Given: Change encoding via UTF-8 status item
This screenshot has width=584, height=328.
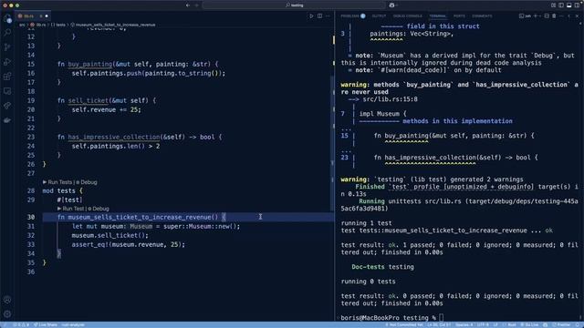Looking at the screenshot, I should pyautogui.click(x=483, y=324).
